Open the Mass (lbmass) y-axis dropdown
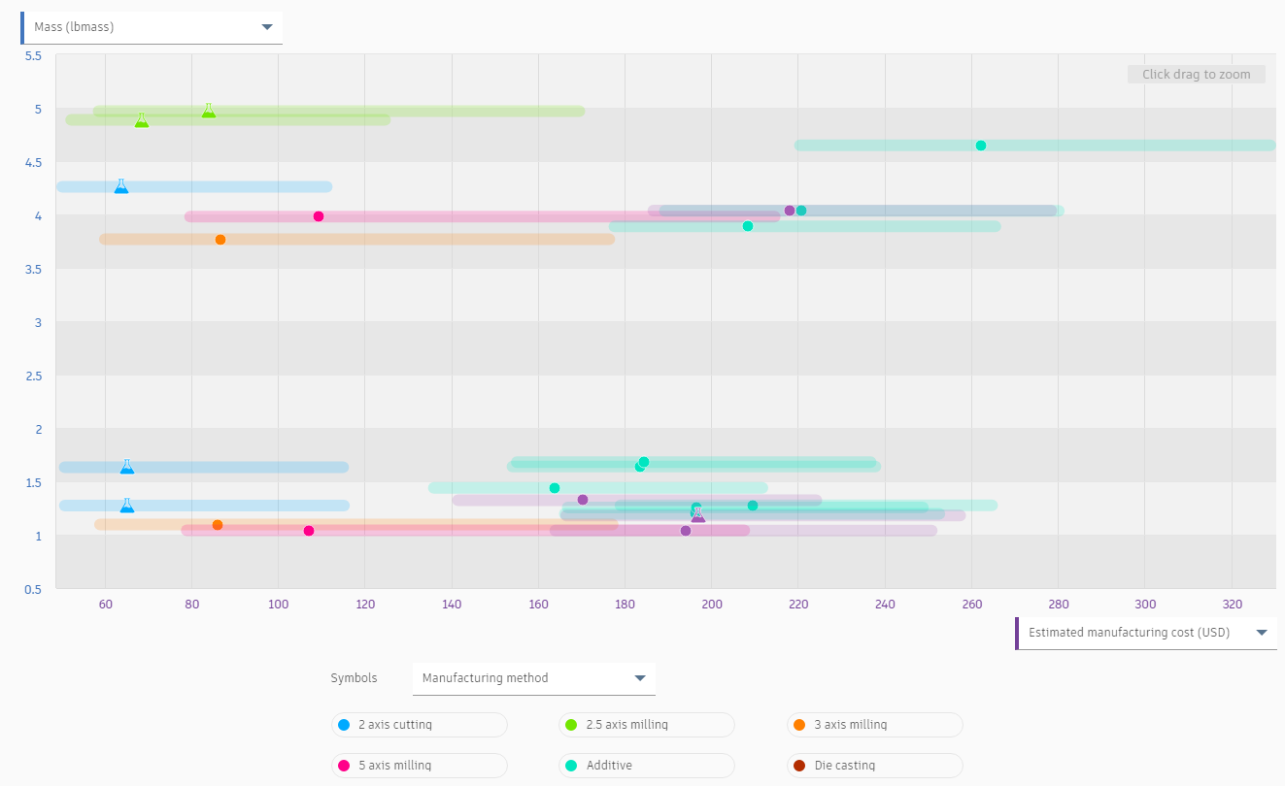Image resolution: width=1285 pixels, height=786 pixels. 152,27
